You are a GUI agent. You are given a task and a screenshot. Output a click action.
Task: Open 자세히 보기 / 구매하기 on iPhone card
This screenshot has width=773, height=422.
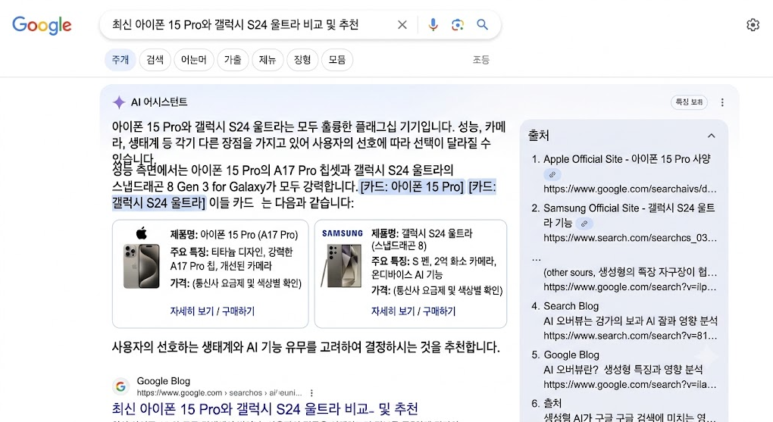click(212, 311)
